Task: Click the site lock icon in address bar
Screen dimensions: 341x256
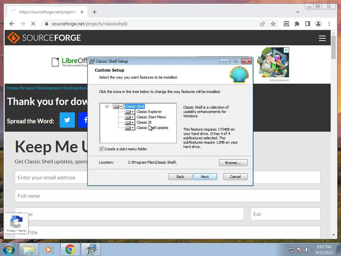Action: pos(47,24)
